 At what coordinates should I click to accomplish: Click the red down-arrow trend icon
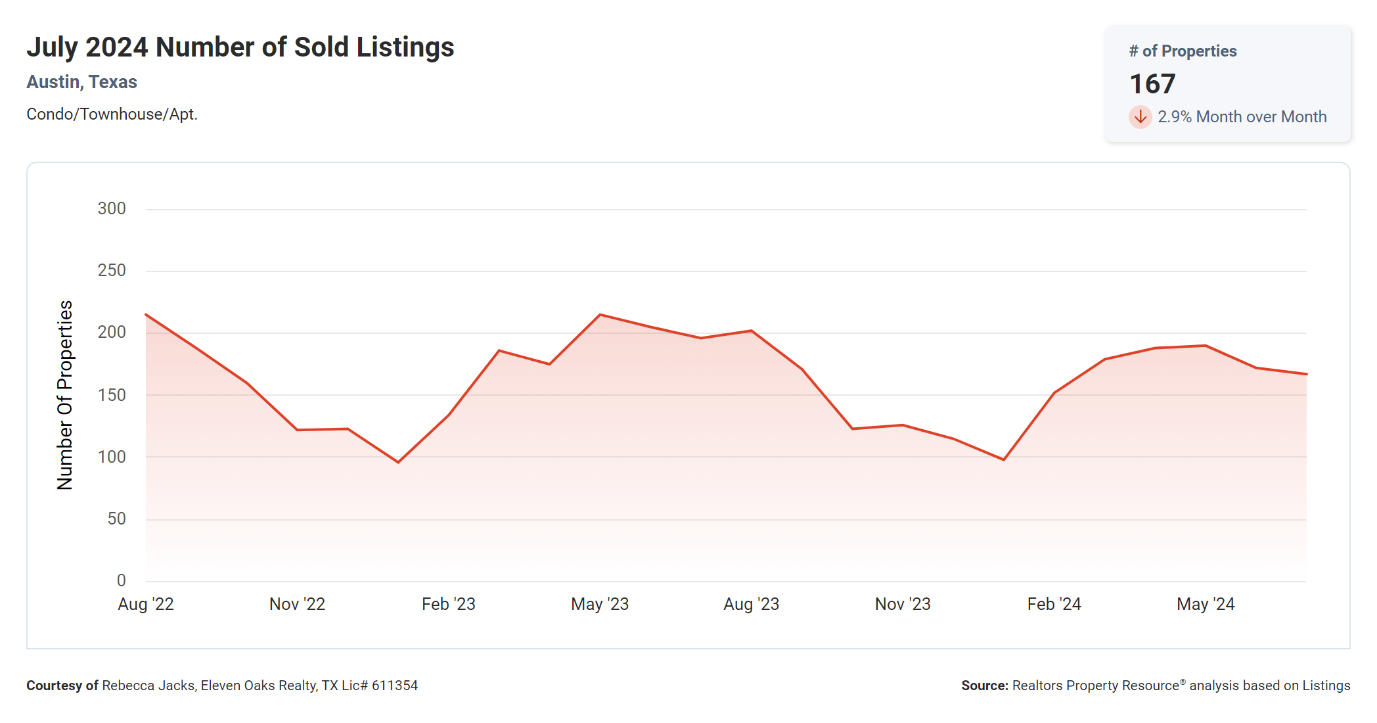(1140, 117)
